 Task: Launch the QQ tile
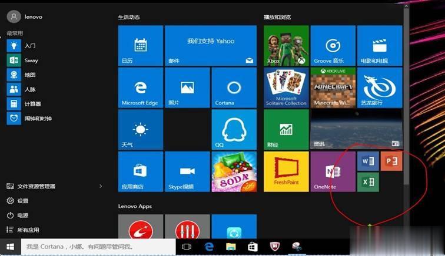click(234, 129)
